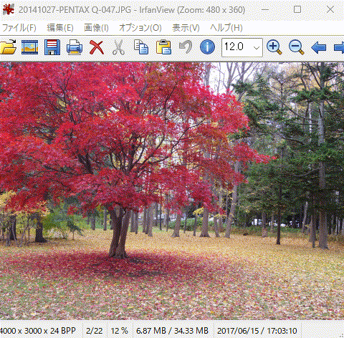Minimize the IrfanView window
Screen dimensions: 344x338
point(265,10)
